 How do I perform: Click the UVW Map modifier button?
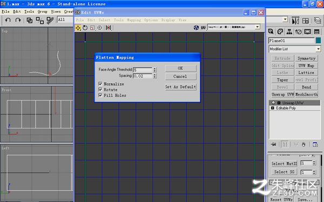point(306,66)
